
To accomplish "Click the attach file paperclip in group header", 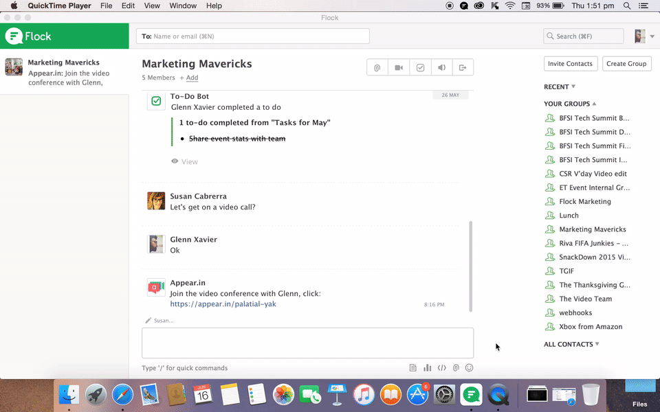I will point(377,68).
